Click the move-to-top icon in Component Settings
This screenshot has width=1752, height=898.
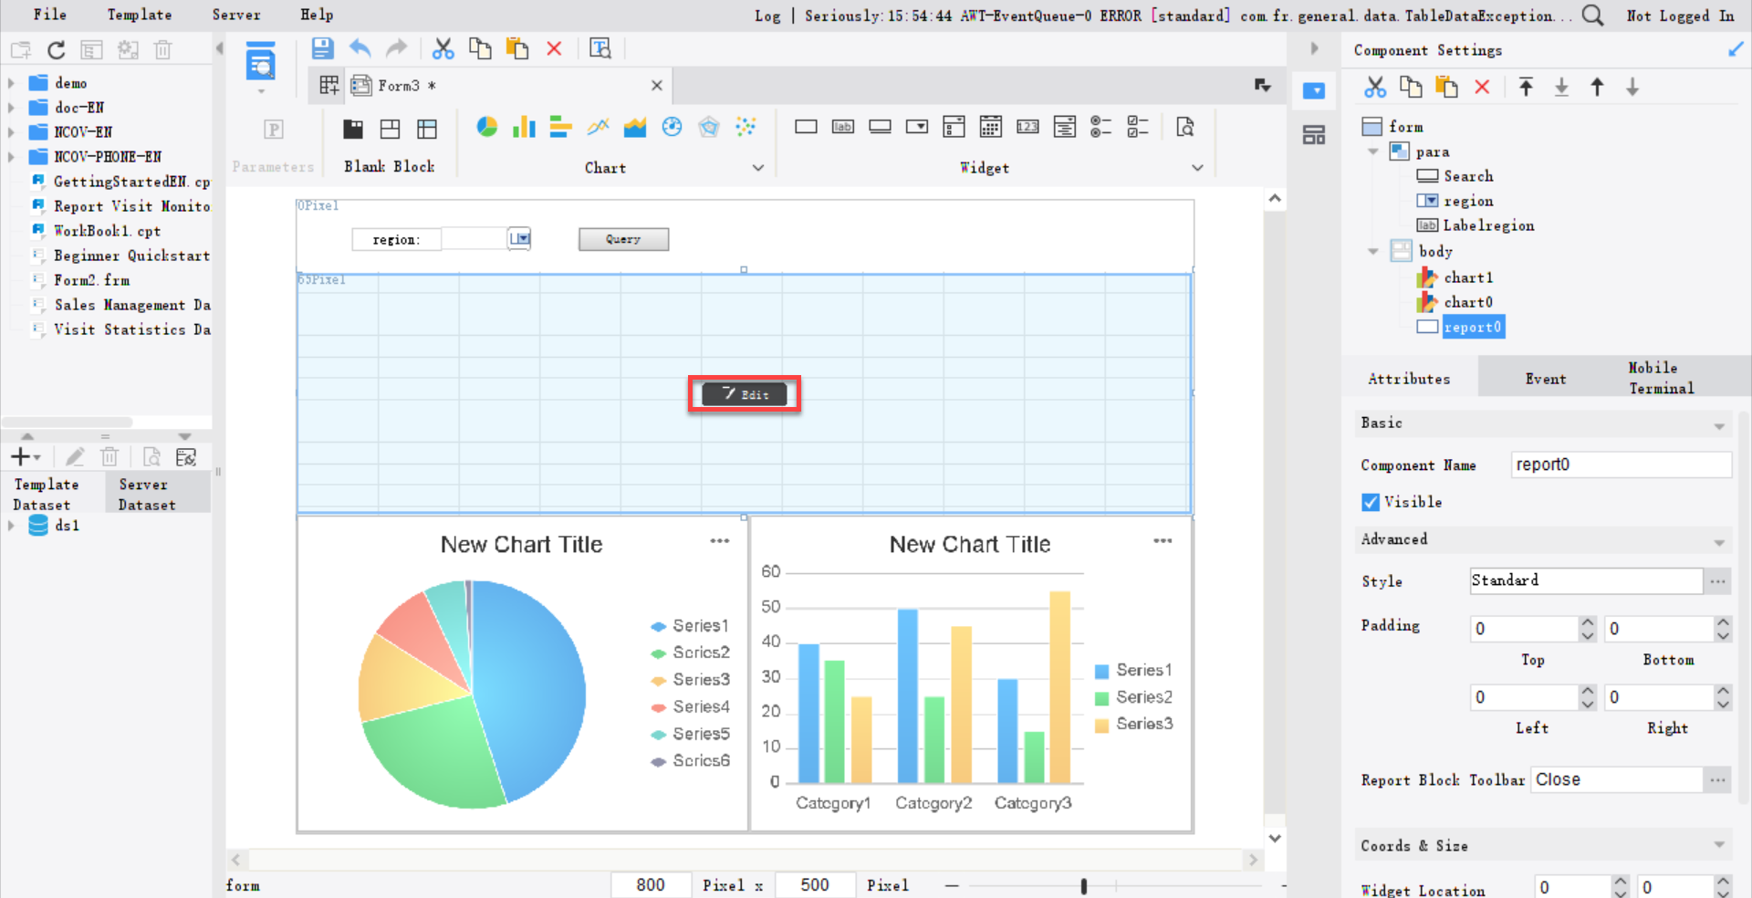pyautogui.click(x=1526, y=87)
